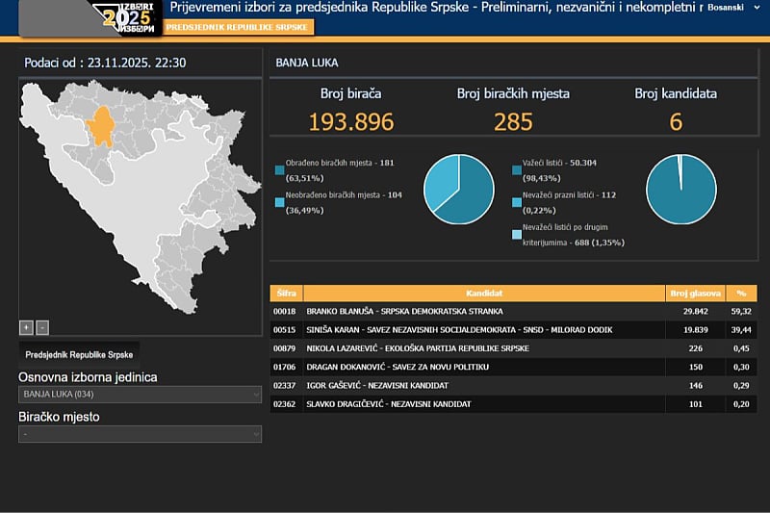Click the 'Neobrađeno biračkih mjesta' legend marker
Image resolution: width=770 pixels, height=513 pixels.
pos(279,202)
